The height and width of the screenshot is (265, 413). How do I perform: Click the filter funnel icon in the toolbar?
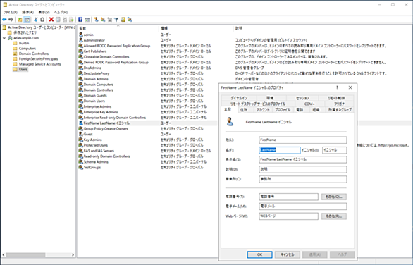[116, 20]
